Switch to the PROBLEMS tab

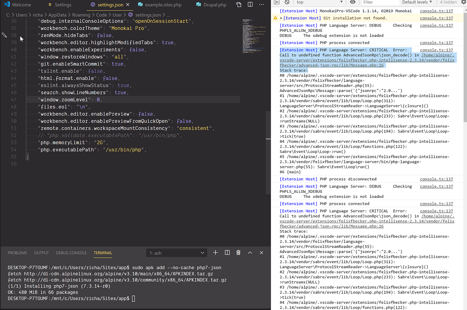pyautogui.click(x=17, y=252)
